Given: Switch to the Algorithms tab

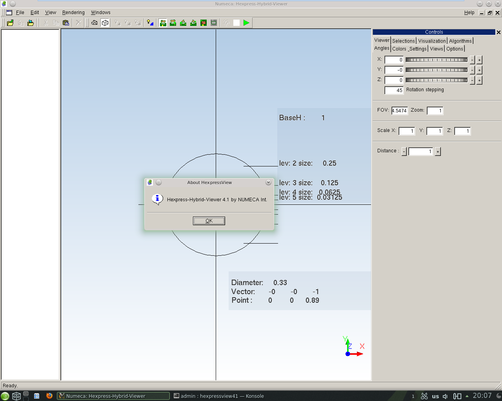Looking at the screenshot, I should (x=460, y=41).
